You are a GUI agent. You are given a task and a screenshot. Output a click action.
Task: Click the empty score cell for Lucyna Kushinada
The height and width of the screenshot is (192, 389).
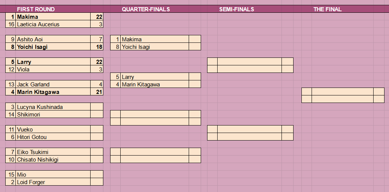coord(97,107)
